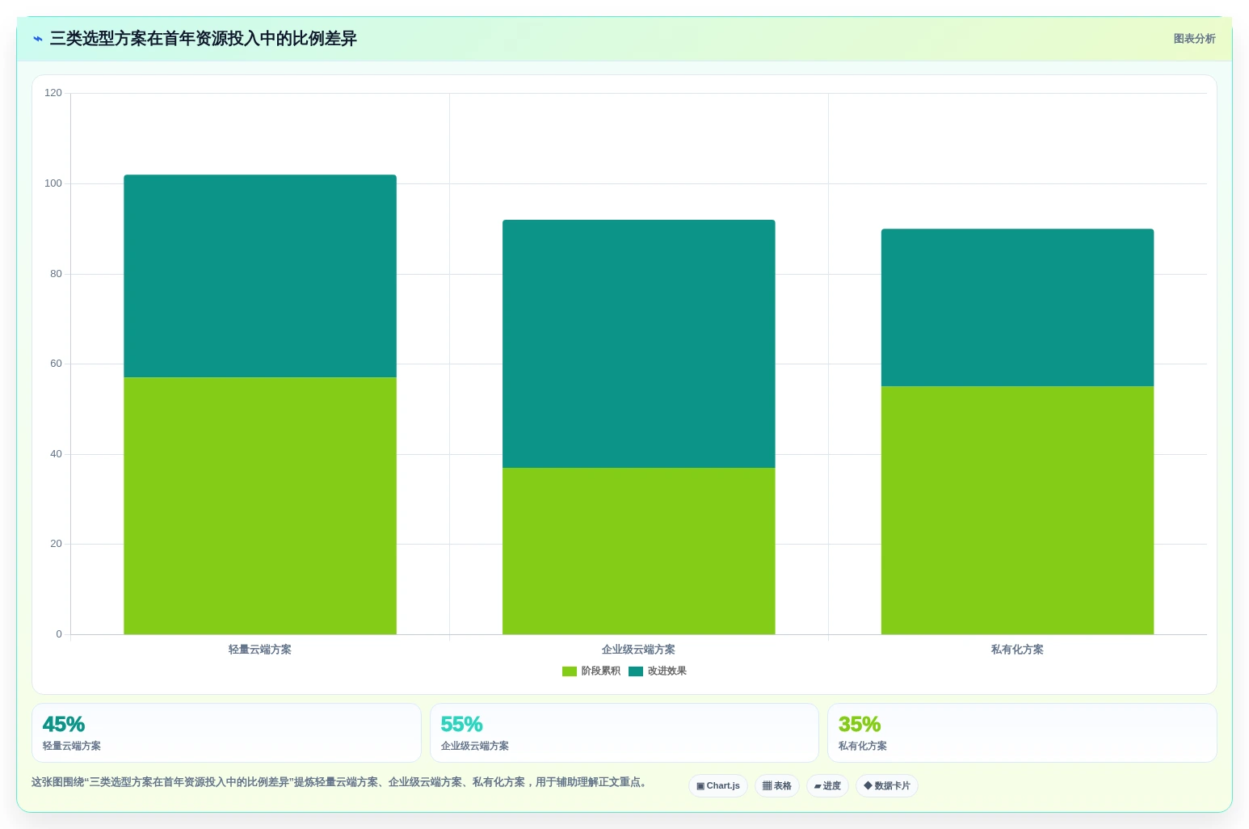Click the green bar segment for 轻量云端方案
The height and width of the screenshot is (829, 1249).
coord(260,506)
